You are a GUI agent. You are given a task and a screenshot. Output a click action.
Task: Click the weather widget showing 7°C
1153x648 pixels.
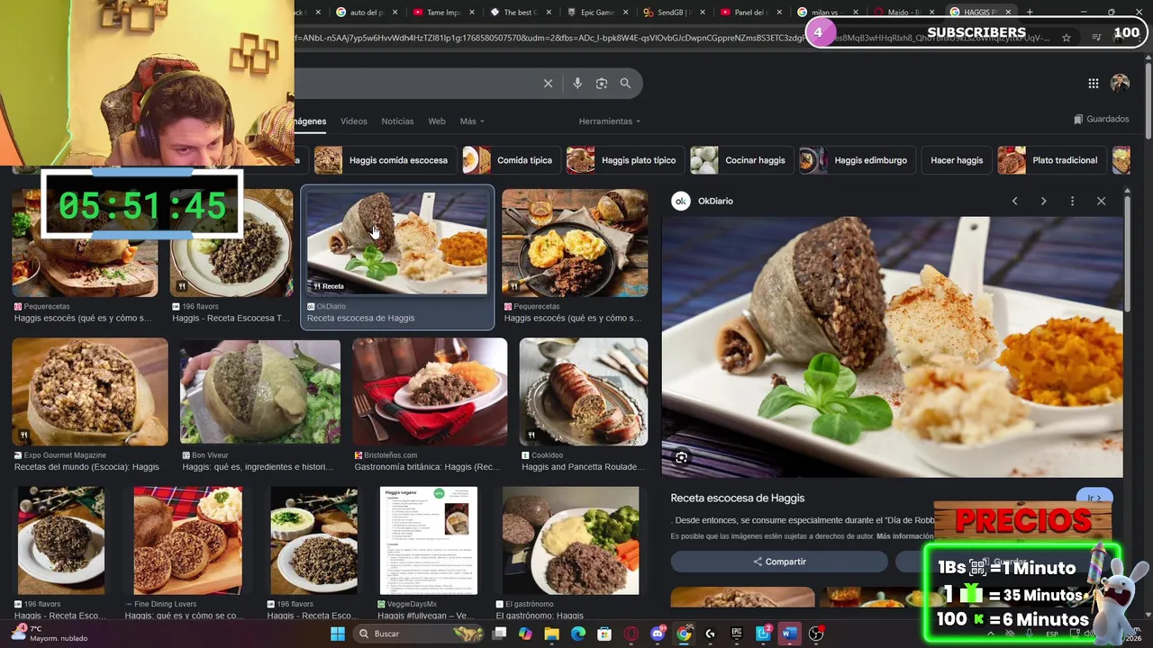[50, 634]
